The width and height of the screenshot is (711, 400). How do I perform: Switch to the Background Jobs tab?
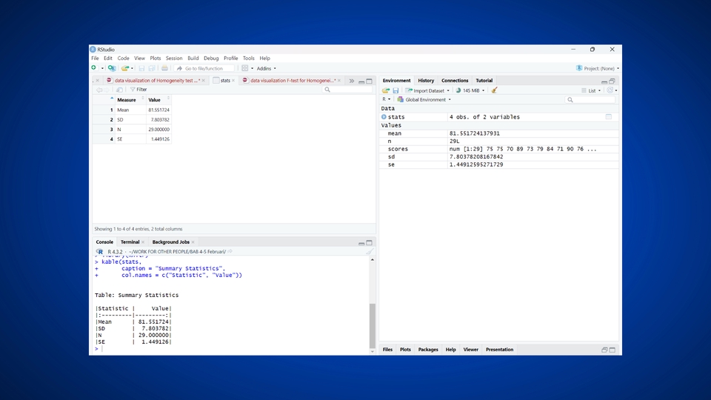click(x=170, y=242)
